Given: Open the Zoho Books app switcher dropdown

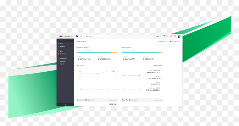Looking at the screenshot, I should [66, 36].
